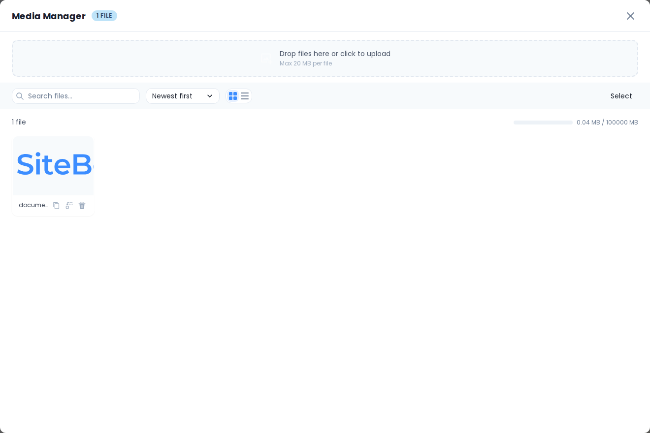Click the storage usage progress bar
Image resolution: width=650 pixels, height=433 pixels.
[543, 123]
